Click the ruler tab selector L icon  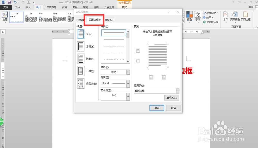coord(3,32)
